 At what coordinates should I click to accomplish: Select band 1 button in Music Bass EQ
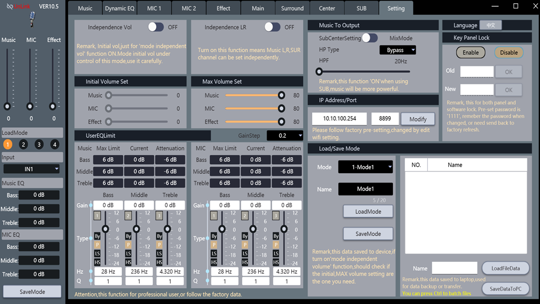[x=97, y=216]
